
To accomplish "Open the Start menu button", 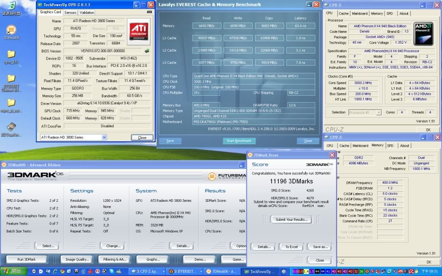I will click(x=13, y=272).
